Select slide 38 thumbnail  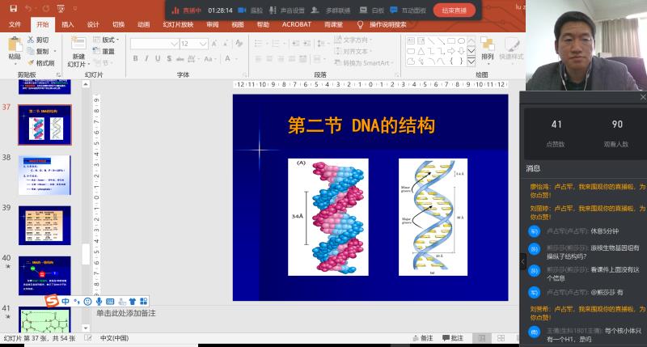45,174
